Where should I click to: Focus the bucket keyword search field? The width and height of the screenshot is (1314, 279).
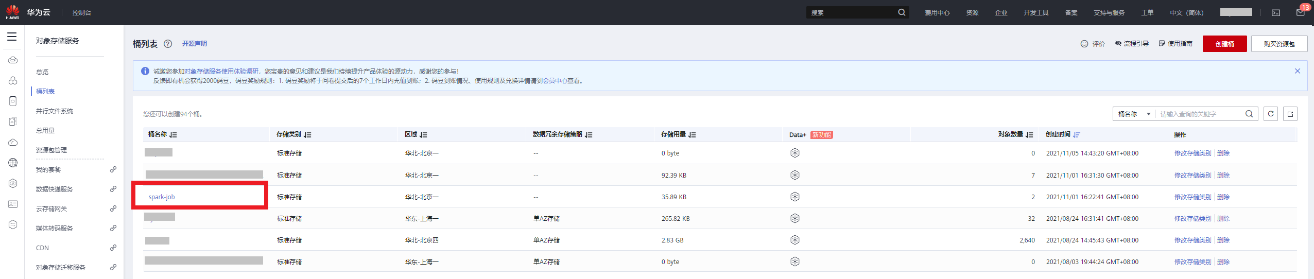[x=1200, y=114]
